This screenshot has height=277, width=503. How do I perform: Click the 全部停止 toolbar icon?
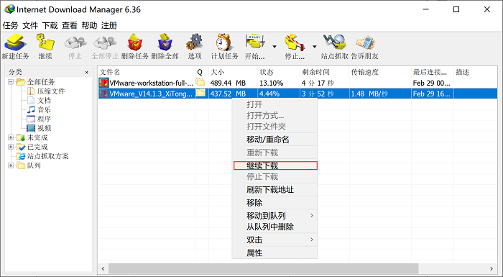[x=105, y=42]
